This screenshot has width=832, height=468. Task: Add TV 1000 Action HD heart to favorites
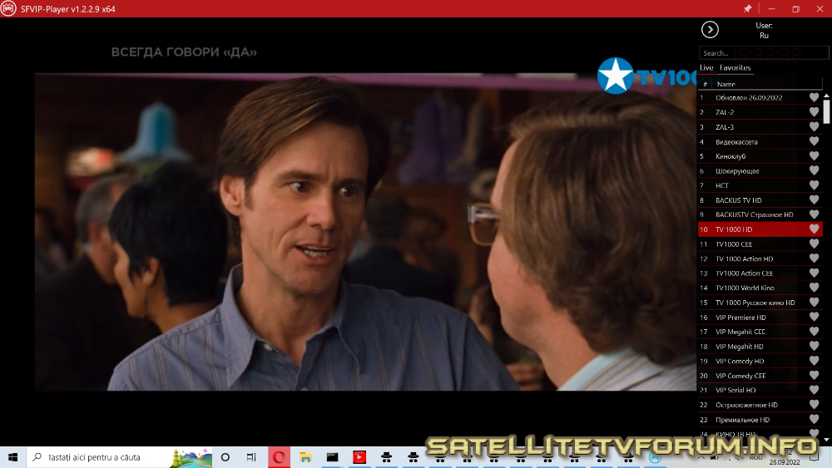(814, 259)
